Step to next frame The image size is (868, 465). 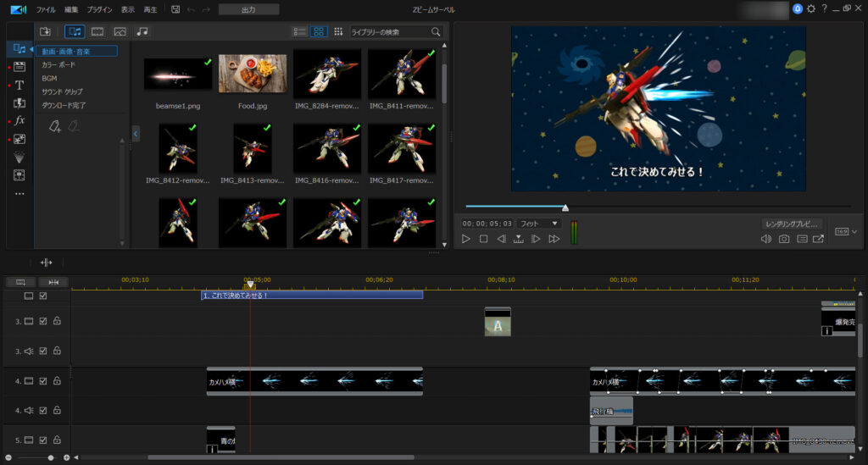(536, 239)
